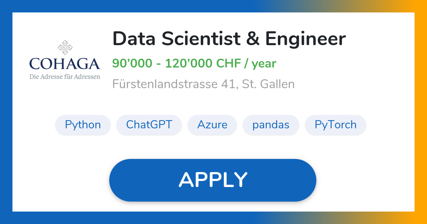The height and width of the screenshot is (224, 427).
Task: Click the COHAGA tagline 'Die Adresse für Adressen'
Action: point(65,76)
